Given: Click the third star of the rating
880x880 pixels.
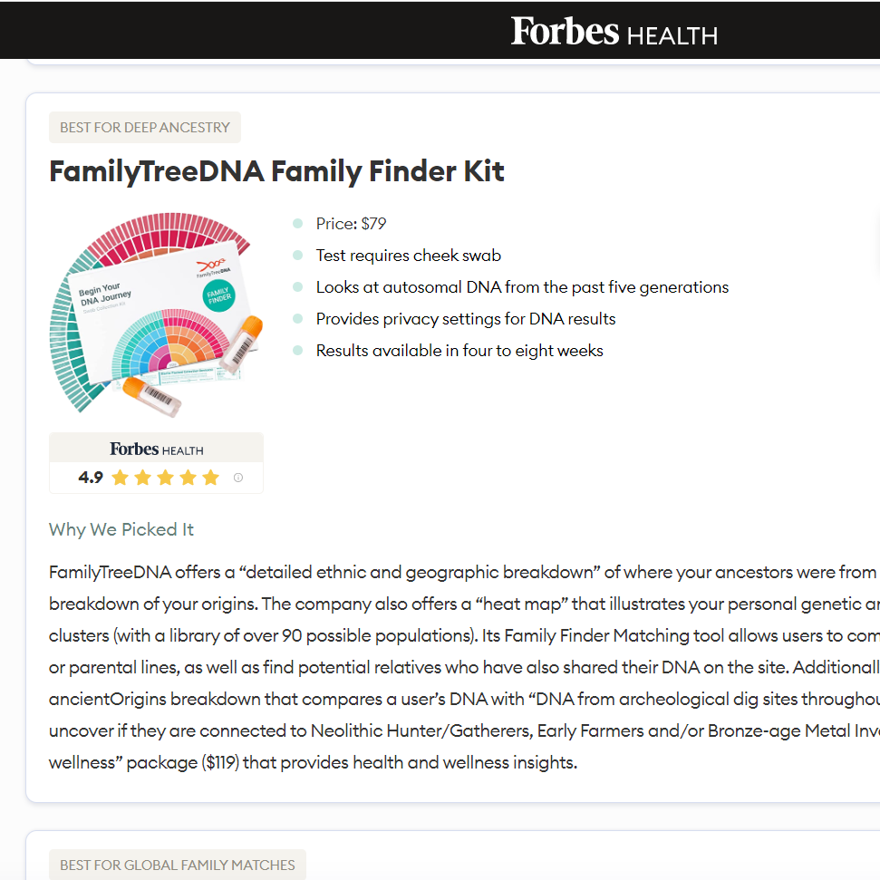Looking at the screenshot, I should pyautogui.click(x=165, y=478).
